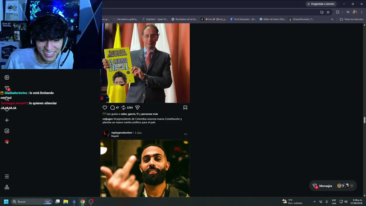Open direct messages icon in the sidebar
The image size is (366, 206).
pyautogui.click(x=7, y=88)
